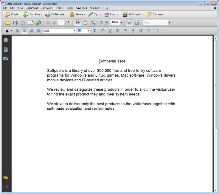Open the Document menu
Image resolution: width=219 pixels, height=194 pixels.
click(x=32, y=8)
